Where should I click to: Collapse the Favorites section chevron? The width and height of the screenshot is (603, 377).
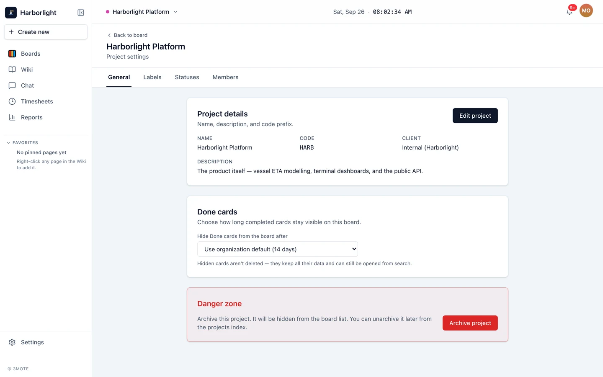[x=8, y=143]
